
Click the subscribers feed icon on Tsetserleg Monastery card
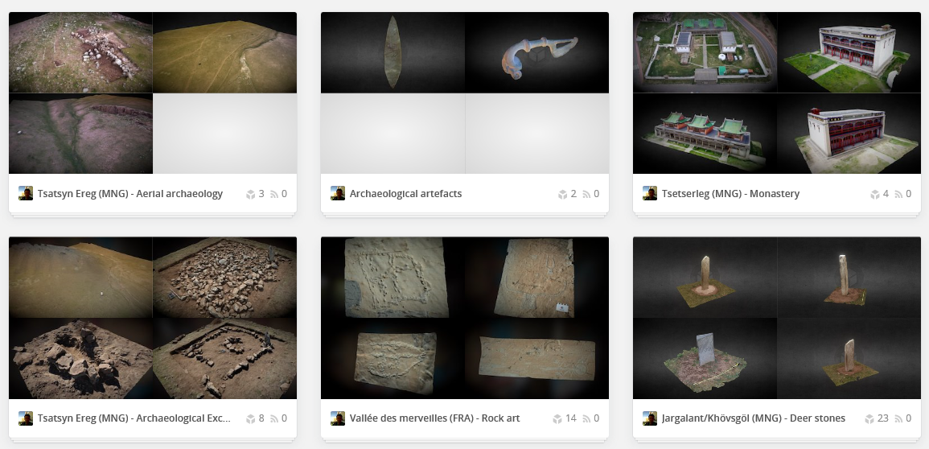pyautogui.click(x=898, y=194)
